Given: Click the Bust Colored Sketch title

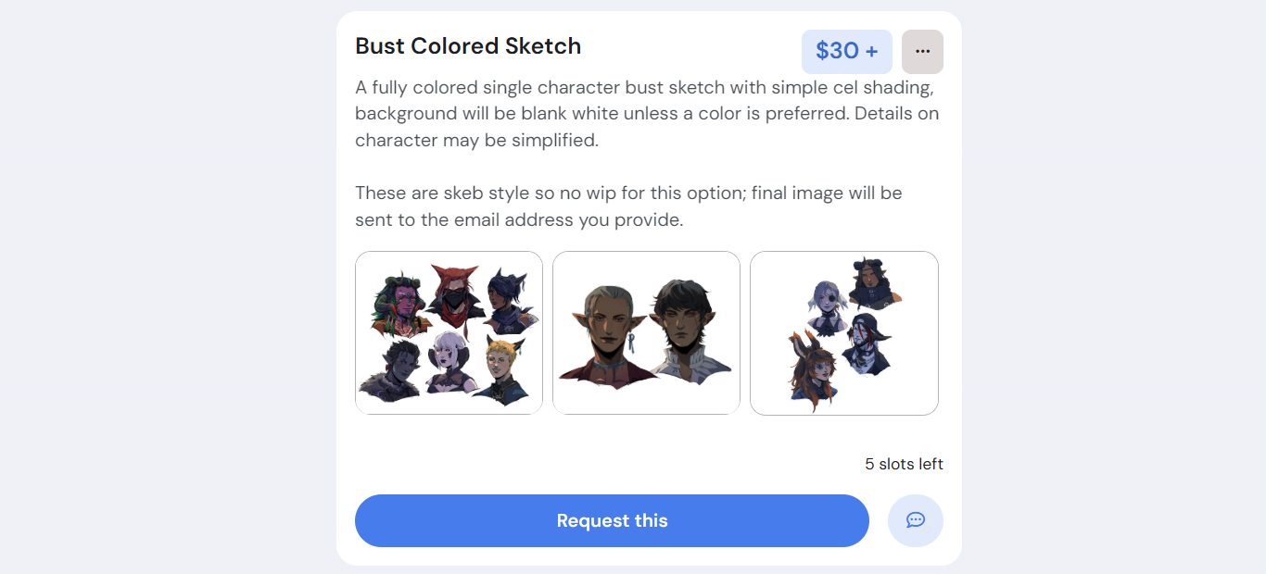Looking at the screenshot, I should [468, 46].
